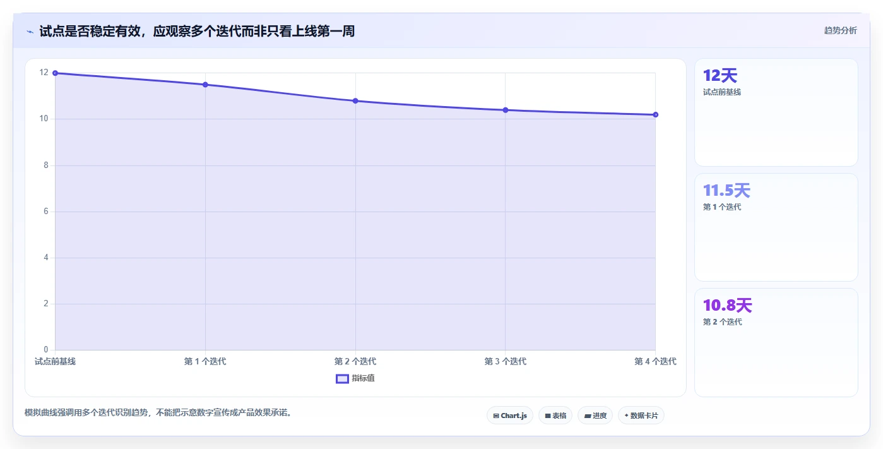
Task: Click the 第 2 个迭代 card caption
Action: [722, 322]
